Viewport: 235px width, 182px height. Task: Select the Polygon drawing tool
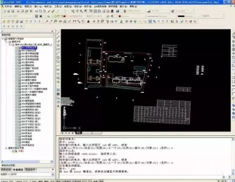[58, 45]
